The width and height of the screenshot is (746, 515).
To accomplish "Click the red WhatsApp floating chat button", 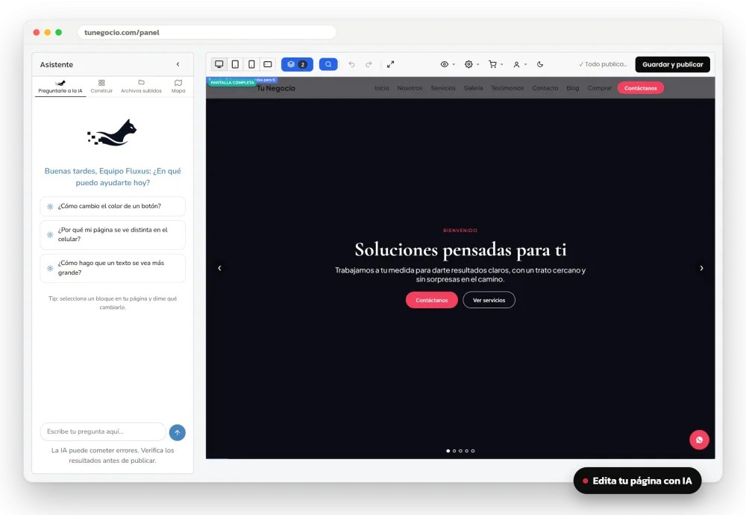I will (x=699, y=440).
